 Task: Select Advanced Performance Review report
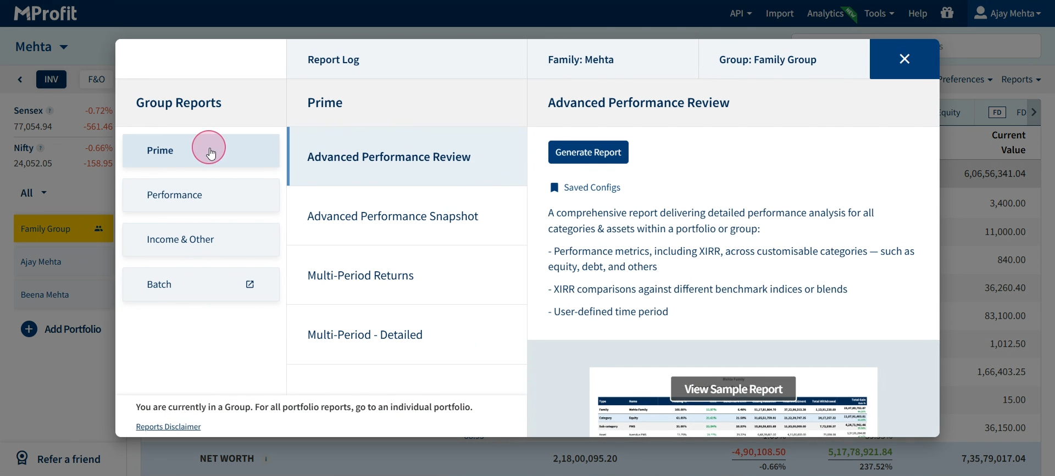(407, 157)
